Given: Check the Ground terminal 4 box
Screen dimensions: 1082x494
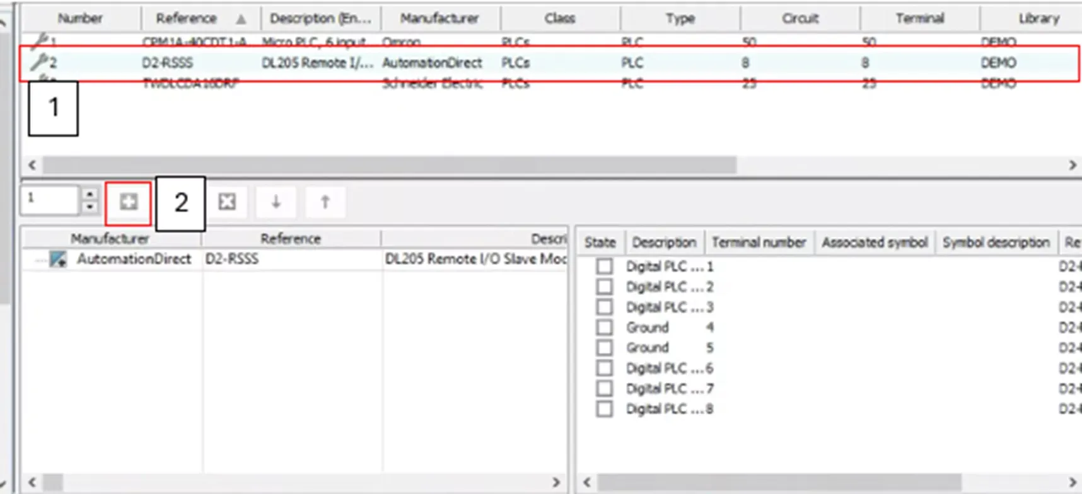Looking at the screenshot, I should (x=604, y=327).
